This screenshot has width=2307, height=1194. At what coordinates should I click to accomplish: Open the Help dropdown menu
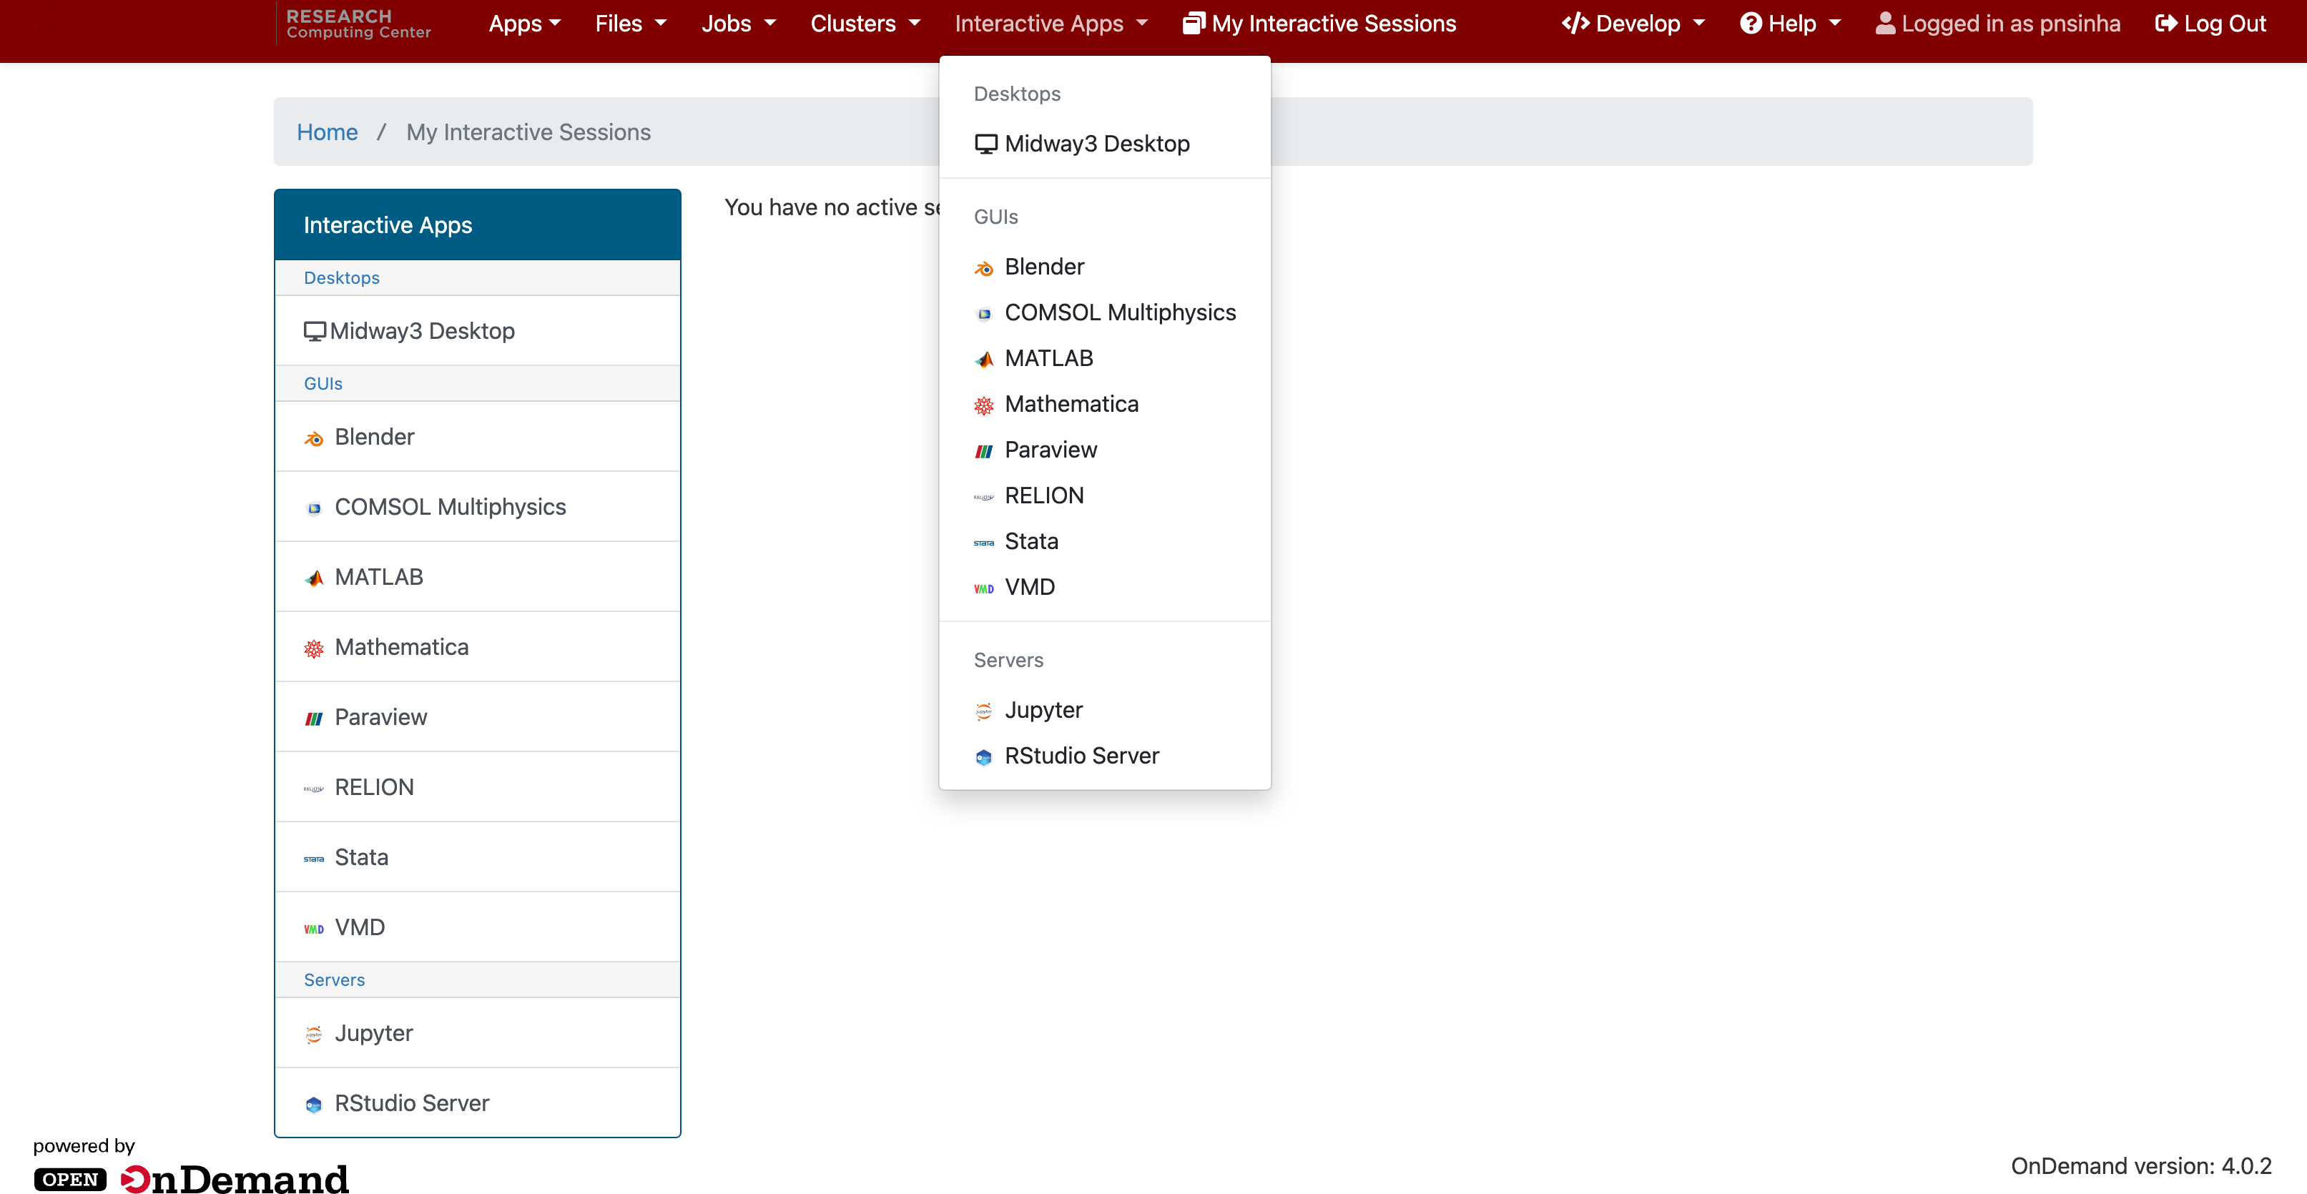1789,24
